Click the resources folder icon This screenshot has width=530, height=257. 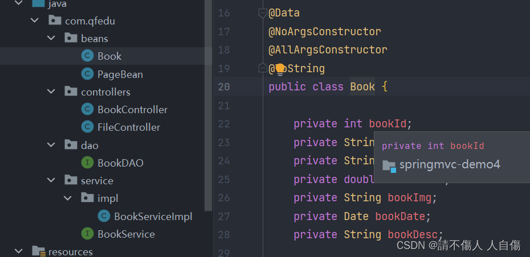pos(39,251)
